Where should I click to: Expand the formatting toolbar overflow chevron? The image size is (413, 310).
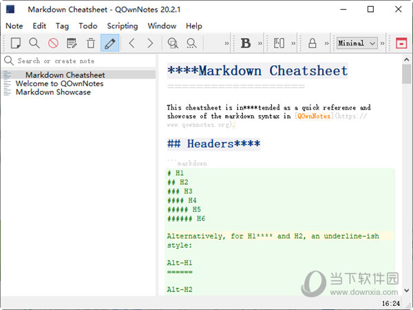tap(260, 43)
